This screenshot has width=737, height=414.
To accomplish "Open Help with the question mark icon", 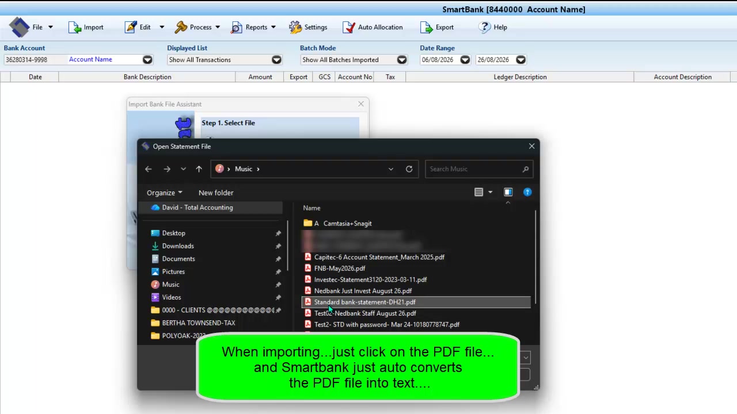I will (x=493, y=27).
